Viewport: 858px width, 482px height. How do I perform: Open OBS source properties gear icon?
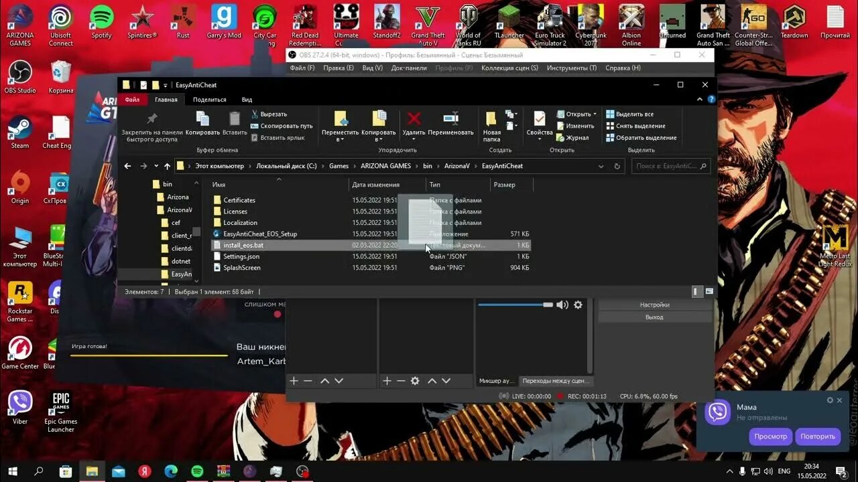pos(415,381)
